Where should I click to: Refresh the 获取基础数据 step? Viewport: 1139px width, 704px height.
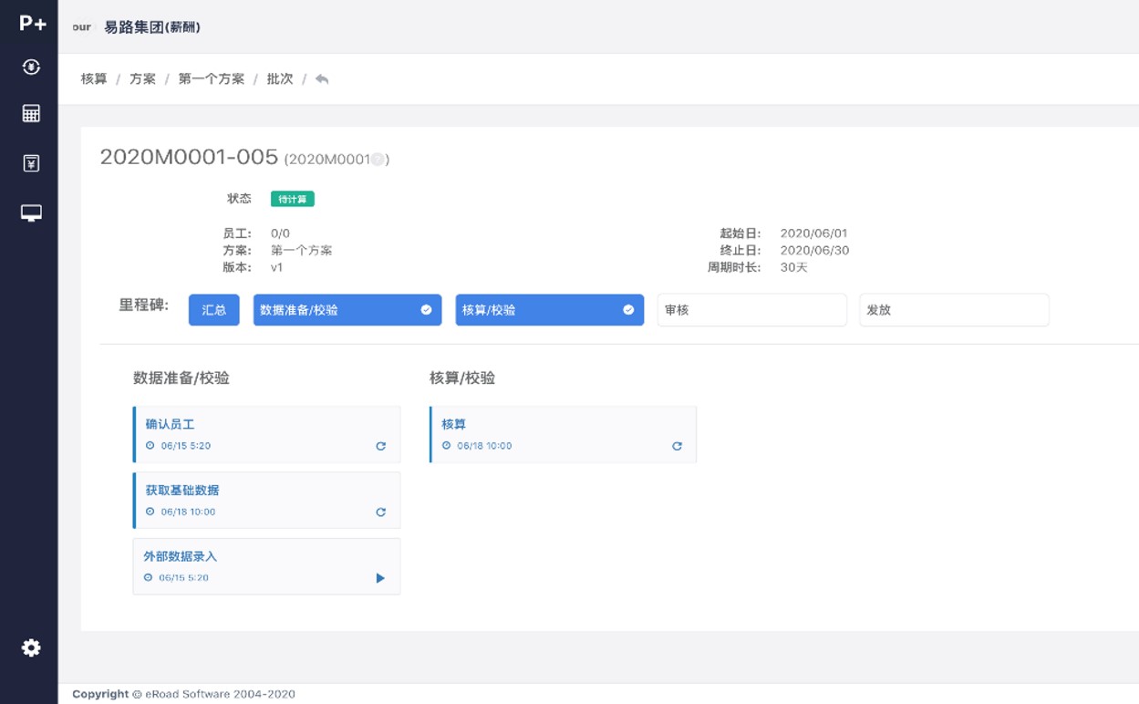(380, 512)
